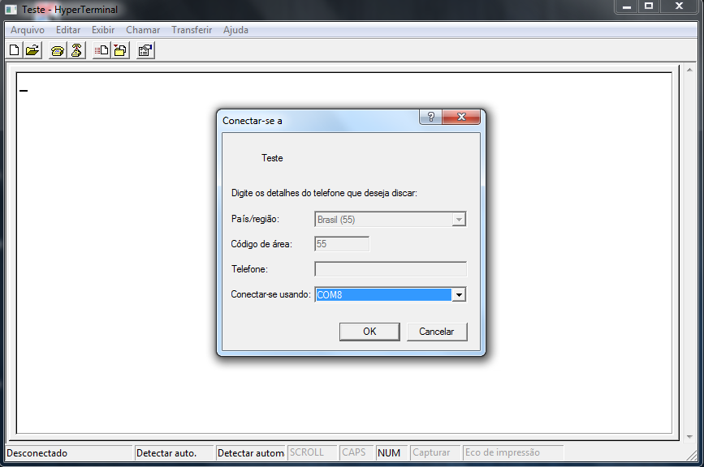Screen dimensions: 704x467
Task: Confirm the dialog with OK
Action: point(369,332)
